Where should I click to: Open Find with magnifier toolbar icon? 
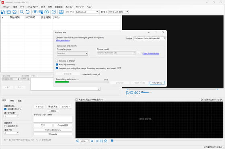click(x=22, y=12)
